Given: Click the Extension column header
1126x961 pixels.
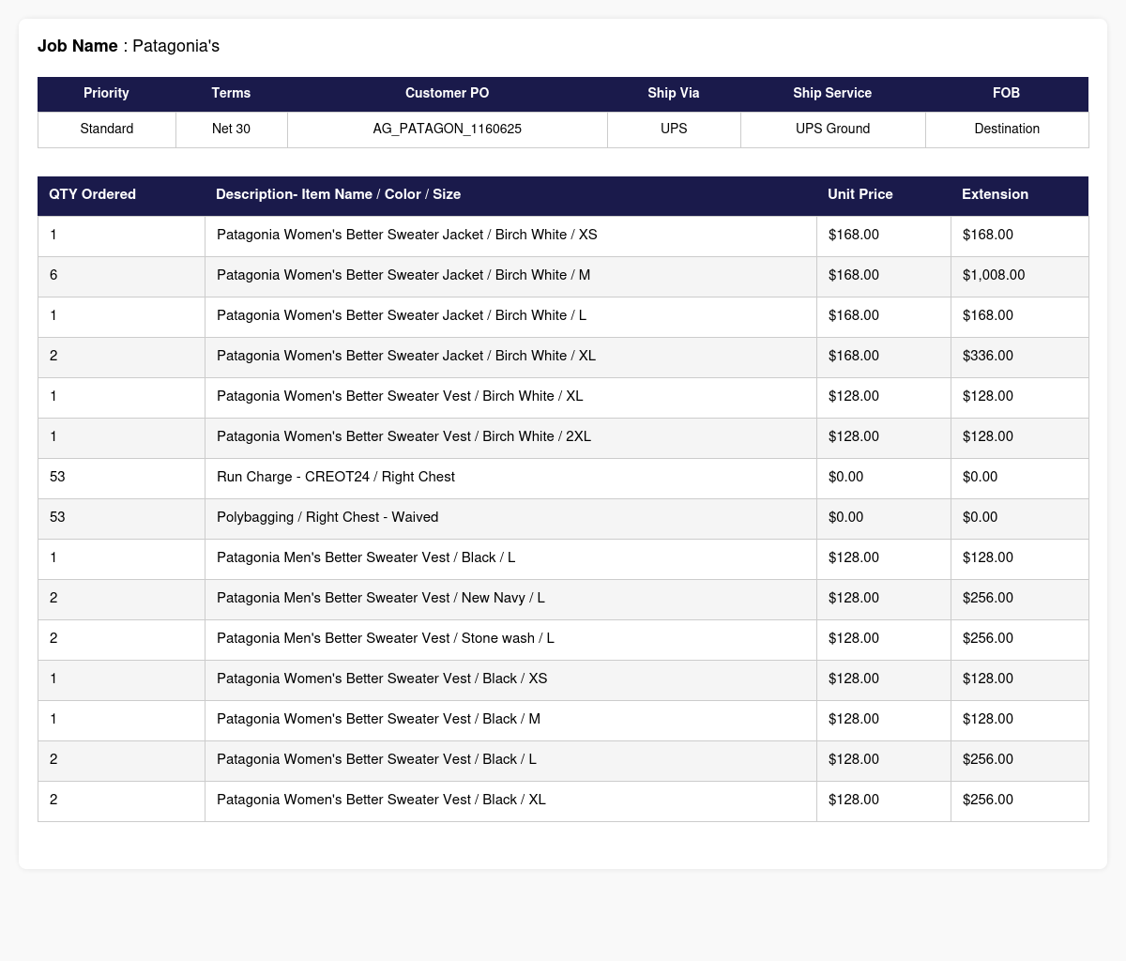Looking at the screenshot, I should [x=1019, y=195].
